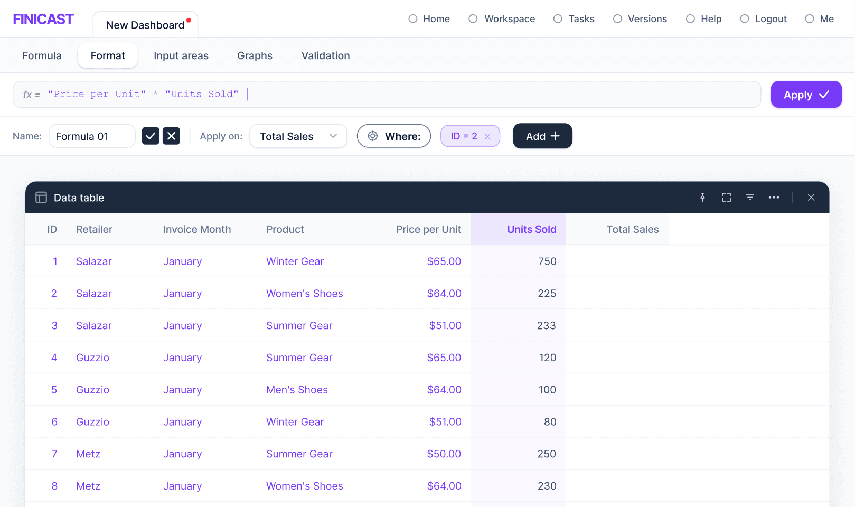This screenshot has width=855, height=507.
Task: Confirm the formula name with checkmark icon
Action: tap(151, 136)
